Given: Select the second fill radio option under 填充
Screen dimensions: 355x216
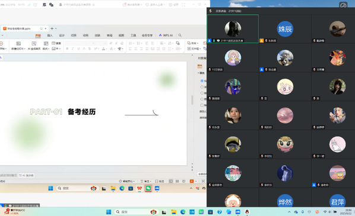Looking at the screenshot, I should click(x=202, y=87).
